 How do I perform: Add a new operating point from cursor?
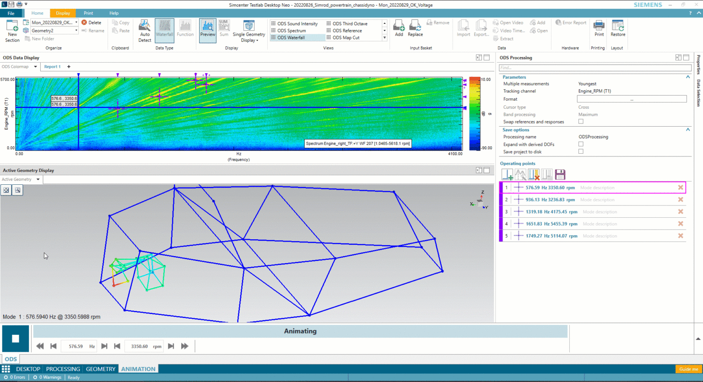pos(507,174)
